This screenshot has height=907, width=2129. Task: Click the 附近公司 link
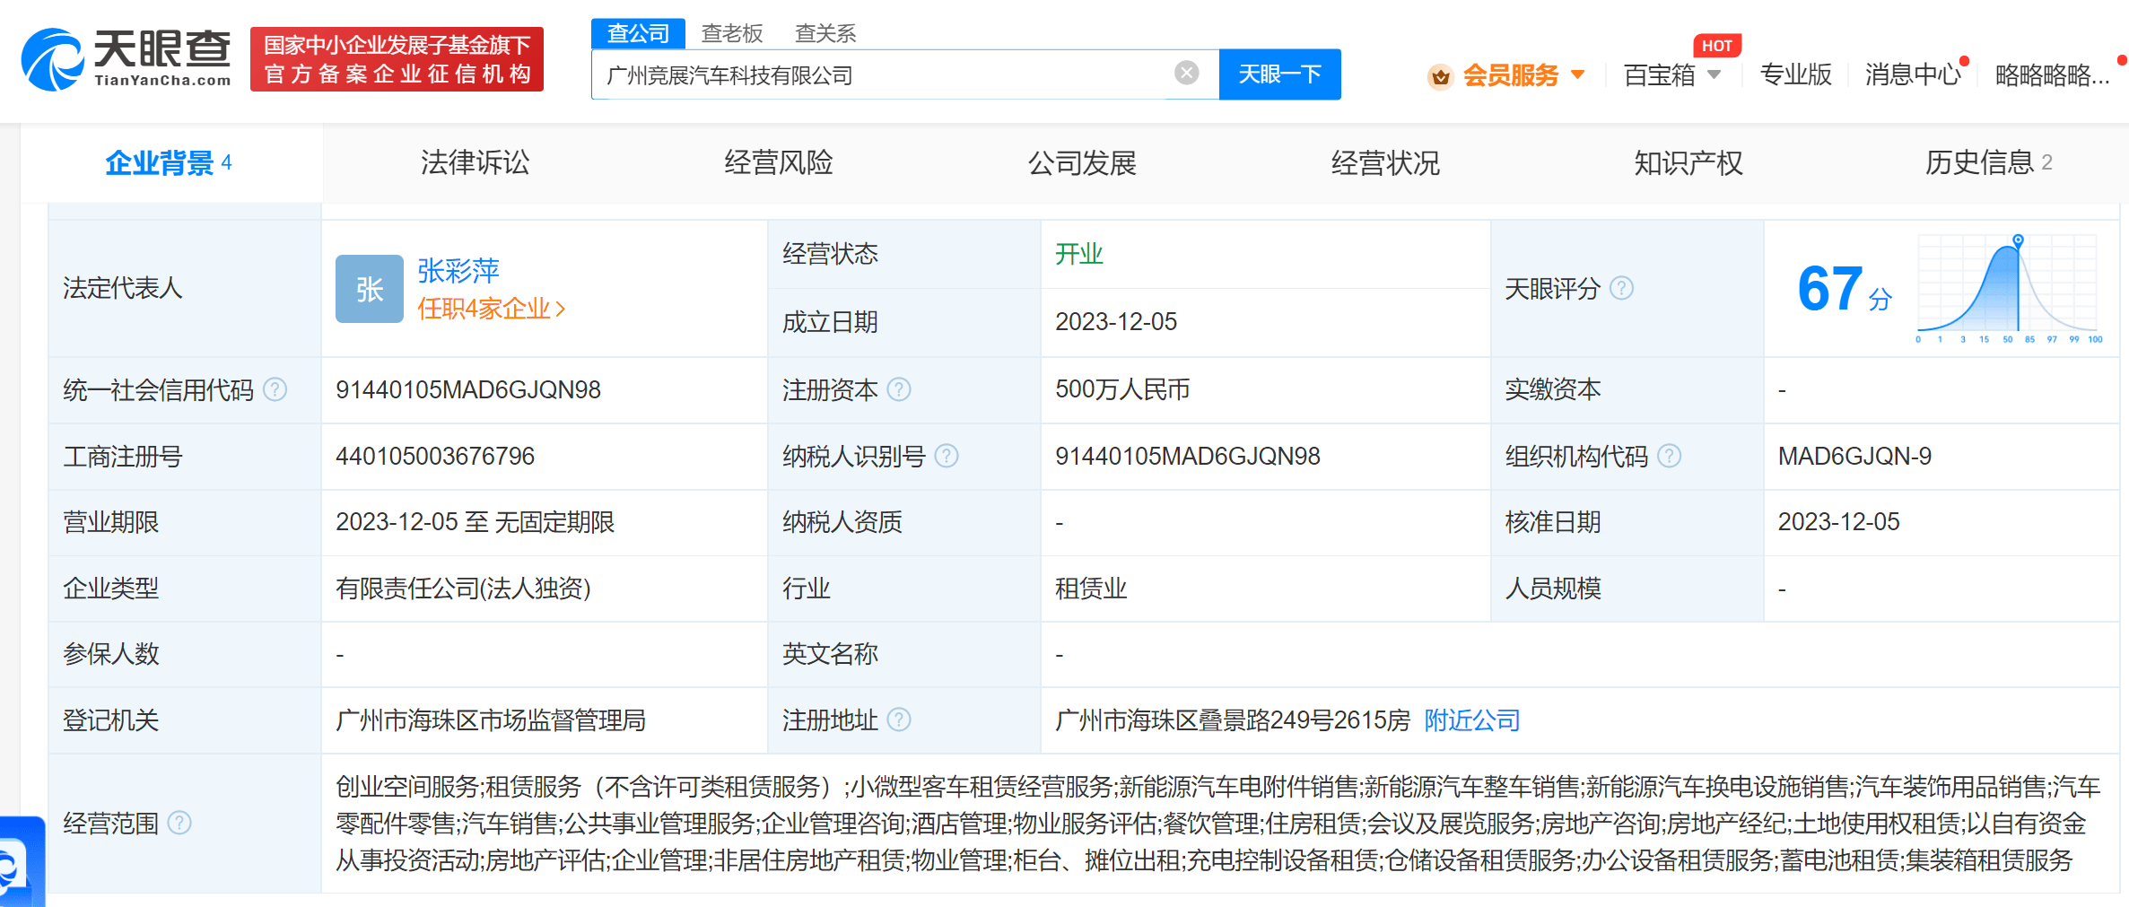tap(1472, 719)
